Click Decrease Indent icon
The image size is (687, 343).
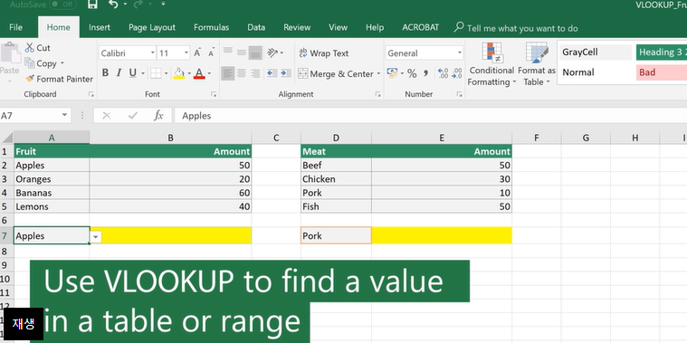(272, 73)
